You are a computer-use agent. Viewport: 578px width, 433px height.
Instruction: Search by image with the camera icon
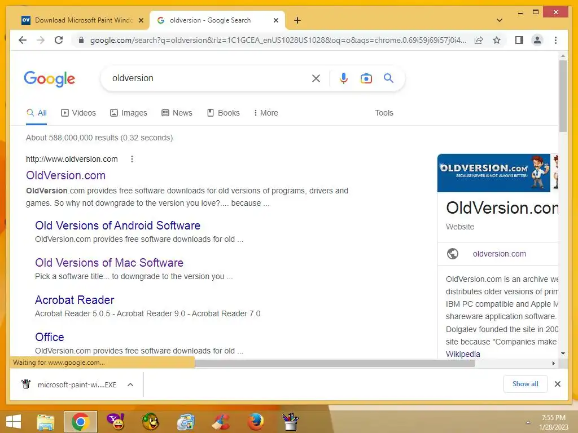click(366, 78)
